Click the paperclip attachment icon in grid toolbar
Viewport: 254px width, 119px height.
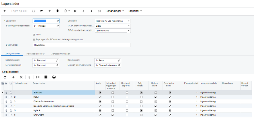tap(29, 77)
